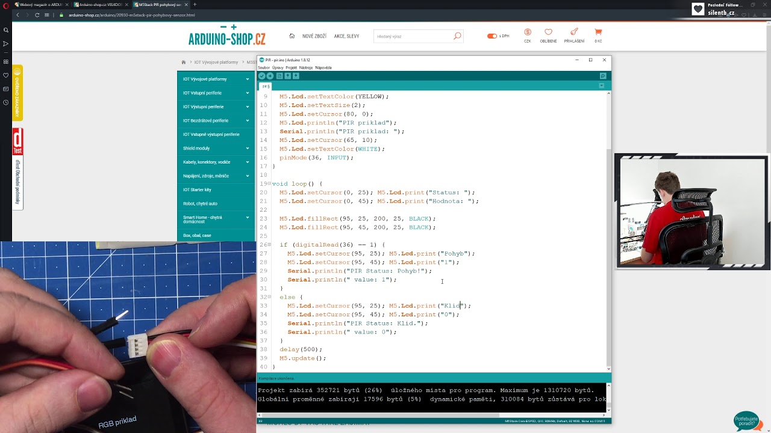771x433 pixels.
Task: Click the Arduino-shop.cz logo
Action: click(227, 36)
